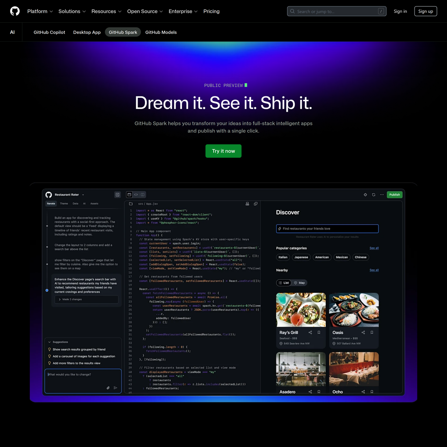This screenshot has width=447, height=447.
Task: Select the GitHub Spark tab
Action: coord(123,32)
